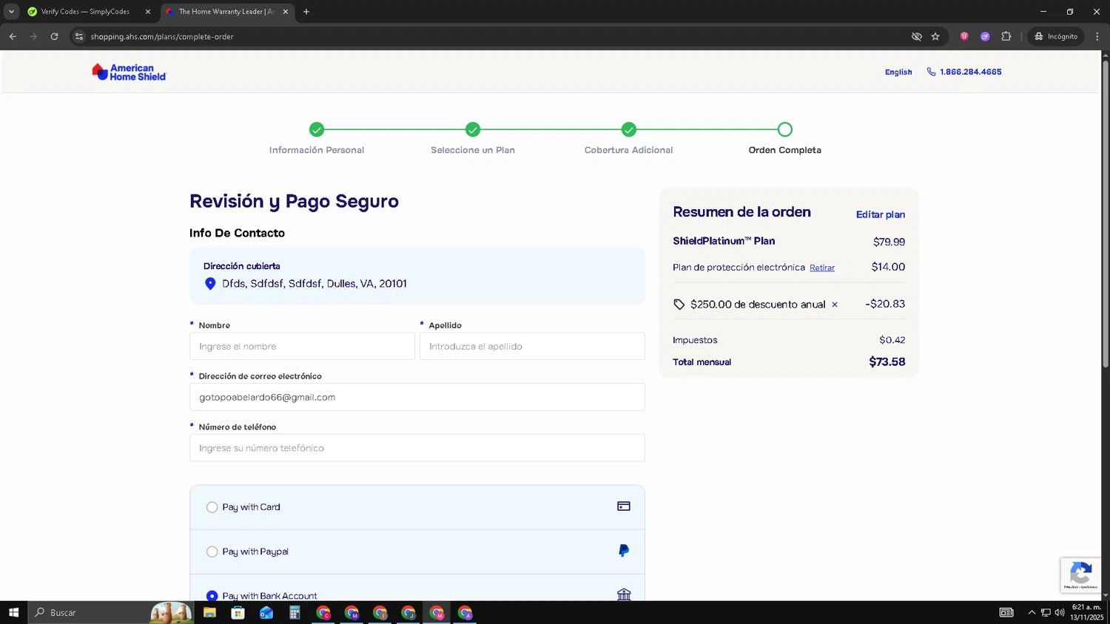Switch to the Verify Codes SimplyCodes tab
Viewport: 1110px width, 624px height.
(85, 12)
